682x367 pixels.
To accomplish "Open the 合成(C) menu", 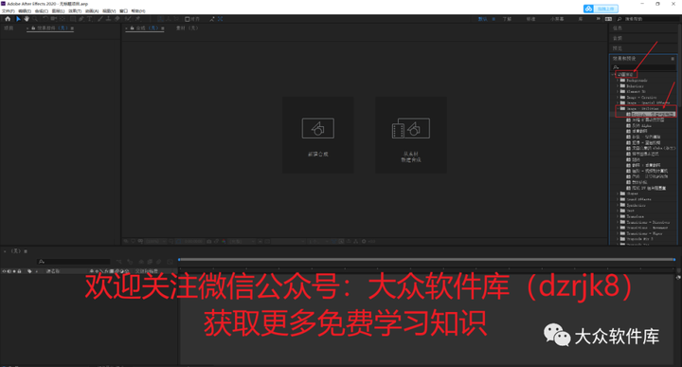I will point(42,10).
